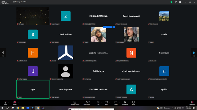Open the notification center icon
Screen dimensions: 197x110
194,108
